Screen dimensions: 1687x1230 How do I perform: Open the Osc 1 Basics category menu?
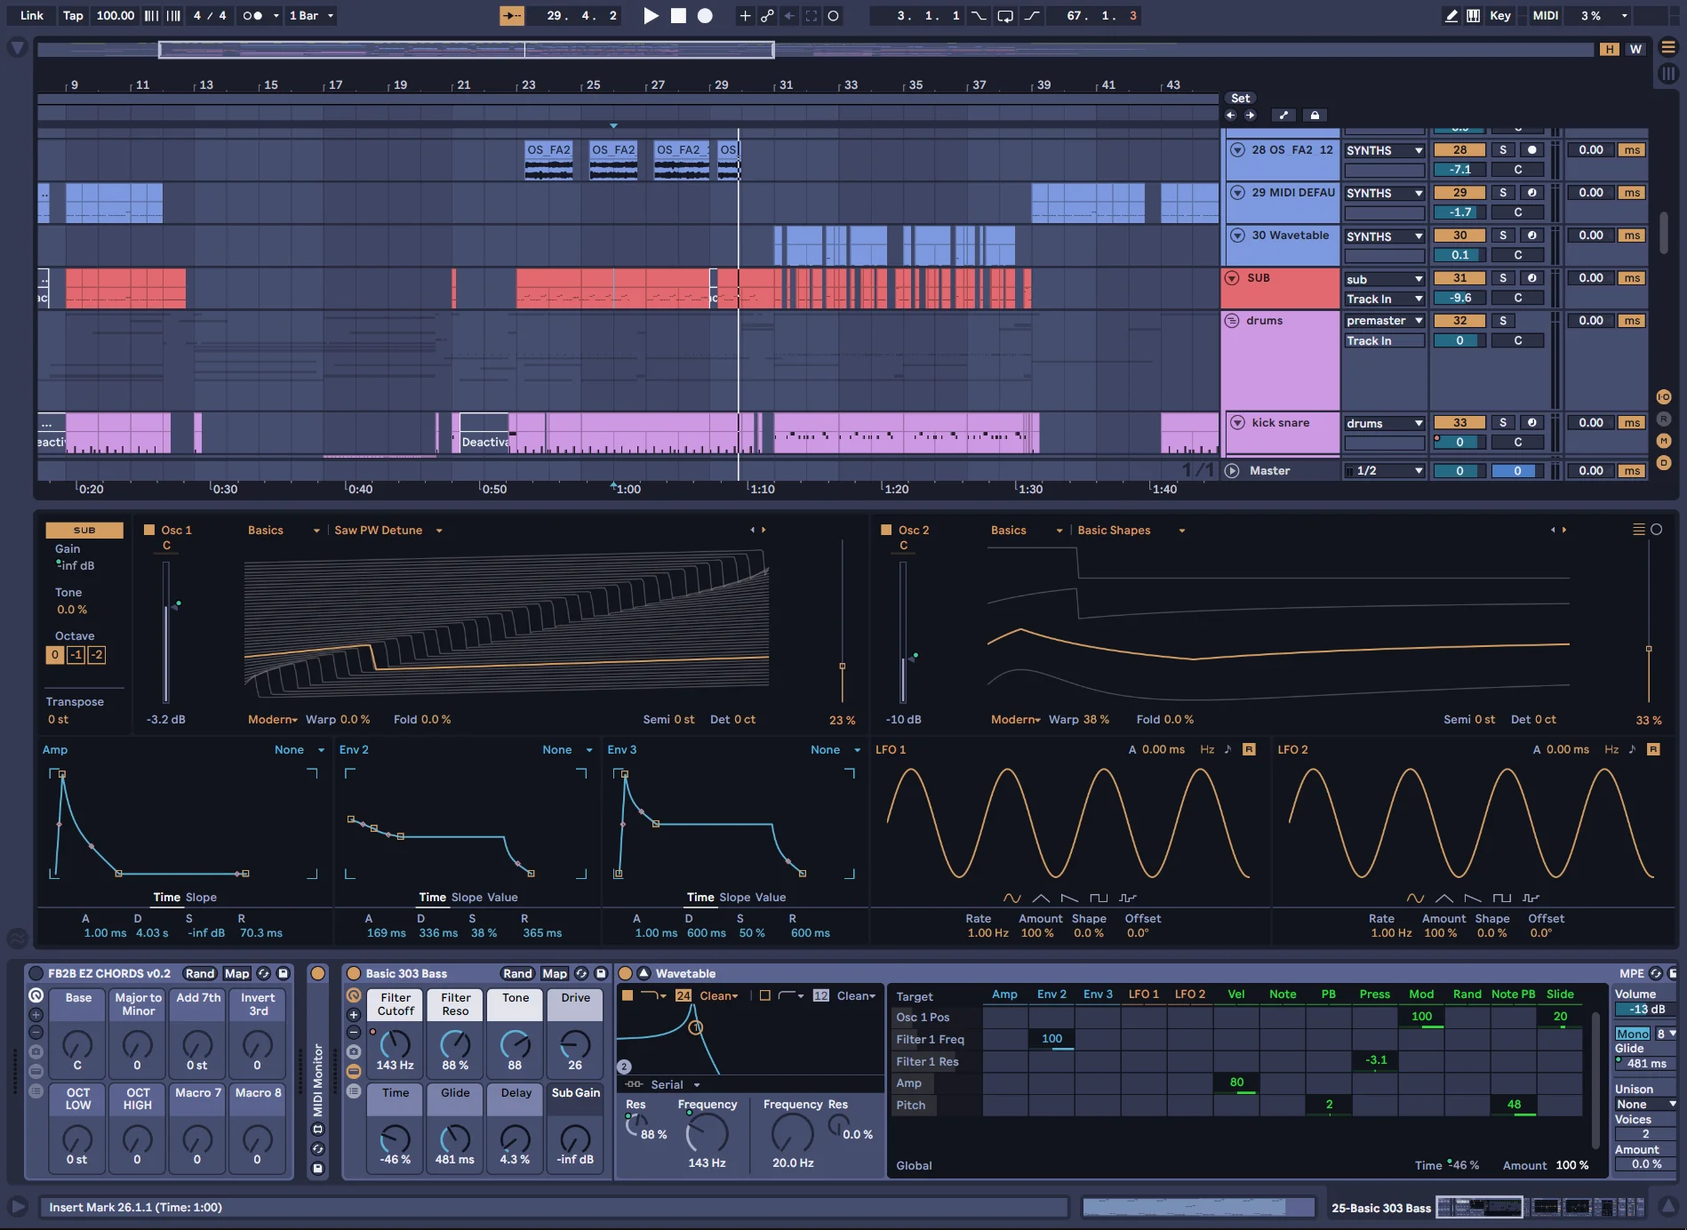284,530
